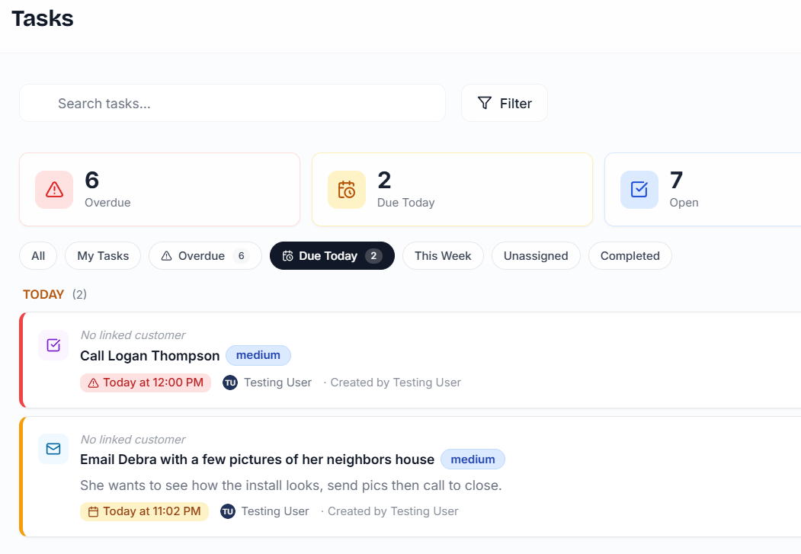Click warning icon in Overdue filter tab
The width and height of the screenshot is (801, 554).
[x=167, y=256]
